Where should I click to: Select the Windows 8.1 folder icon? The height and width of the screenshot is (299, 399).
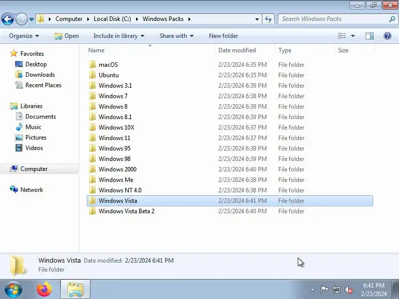tap(92, 117)
